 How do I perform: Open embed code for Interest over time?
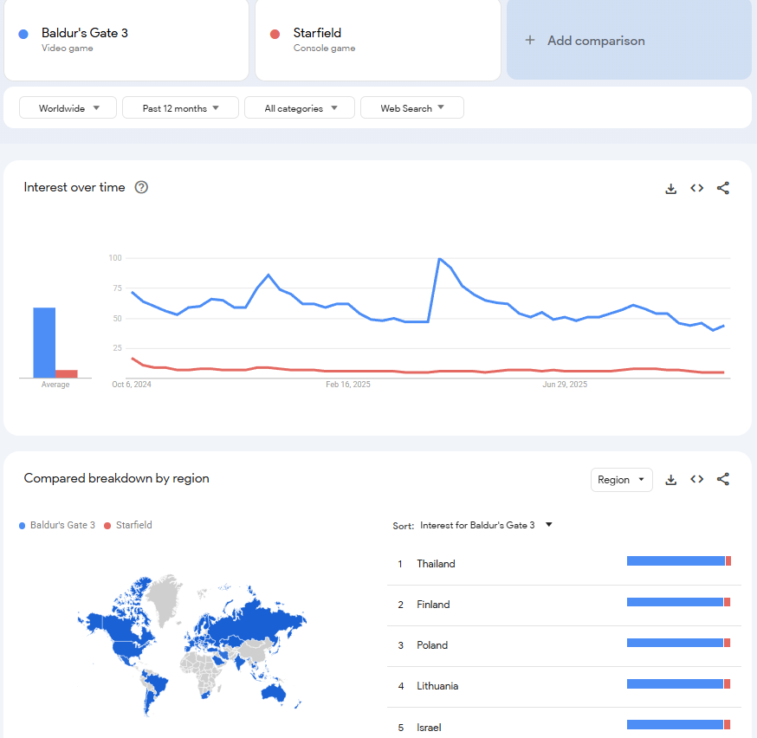pyautogui.click(x=696, y=188)
